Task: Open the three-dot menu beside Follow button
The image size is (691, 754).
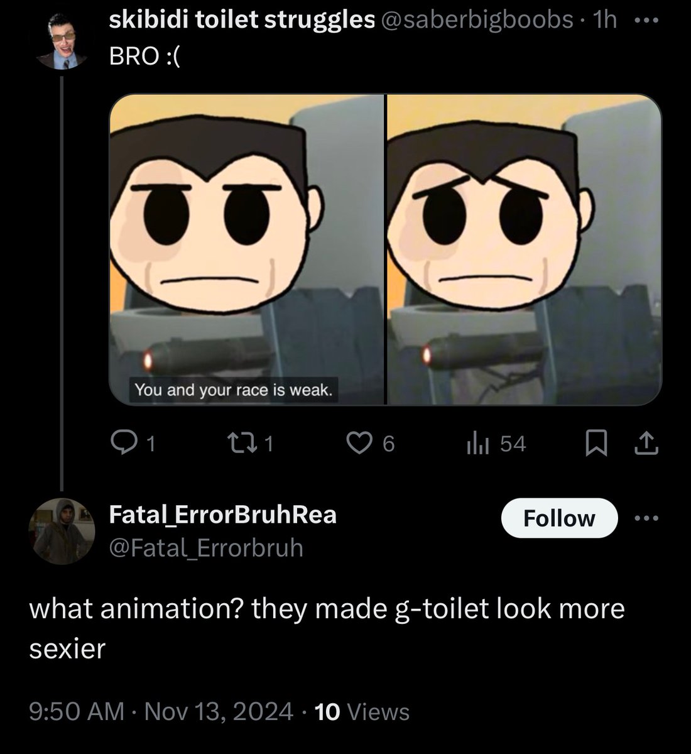Action: [646, 518]
